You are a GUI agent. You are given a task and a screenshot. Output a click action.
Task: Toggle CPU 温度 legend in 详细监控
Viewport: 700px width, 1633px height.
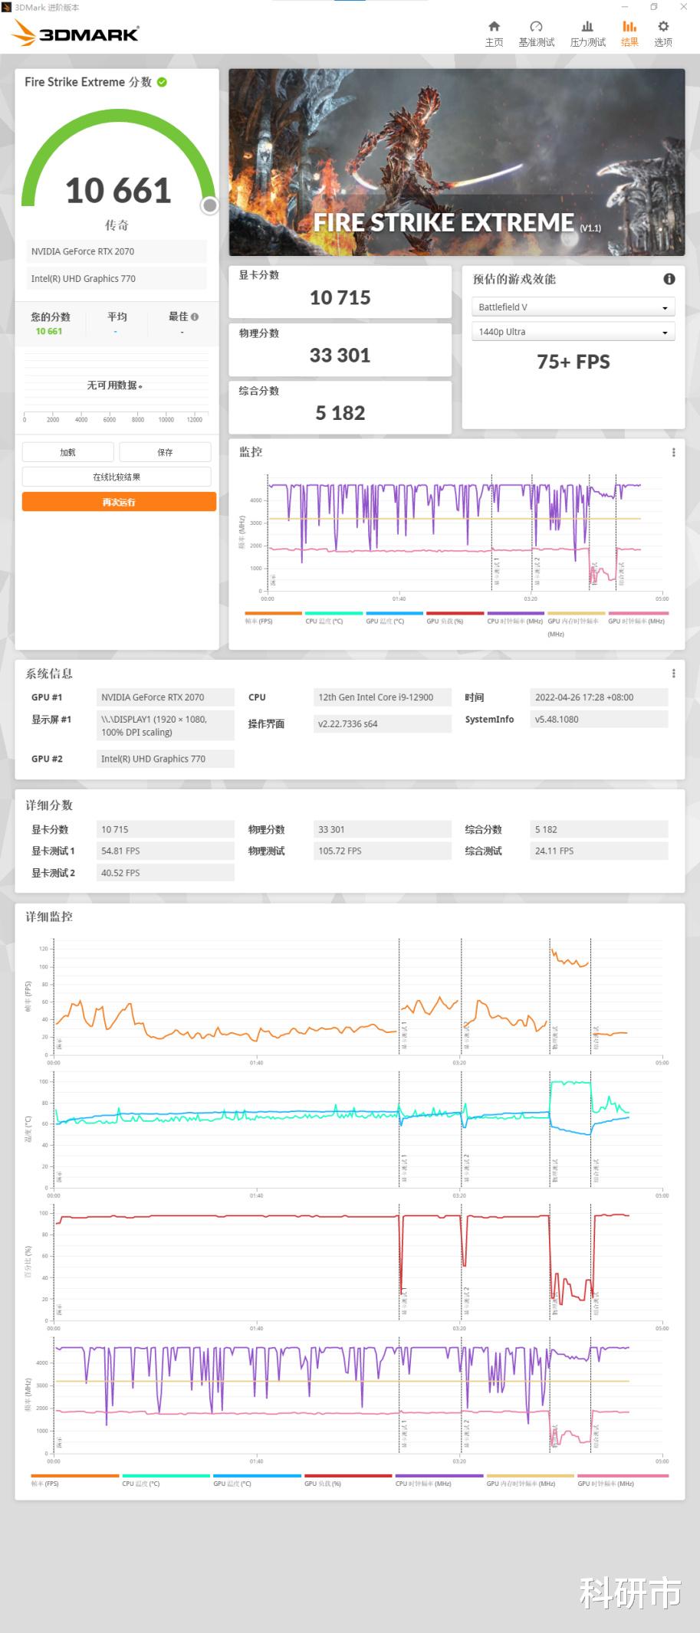coord(166,1480)
